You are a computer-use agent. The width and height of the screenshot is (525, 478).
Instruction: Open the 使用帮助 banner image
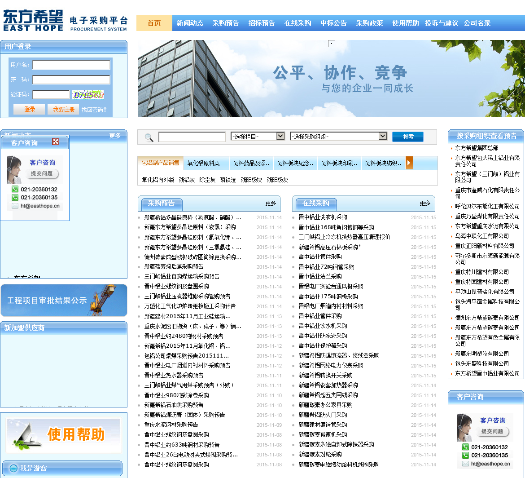pyautogui.click(x=64, y=435)
